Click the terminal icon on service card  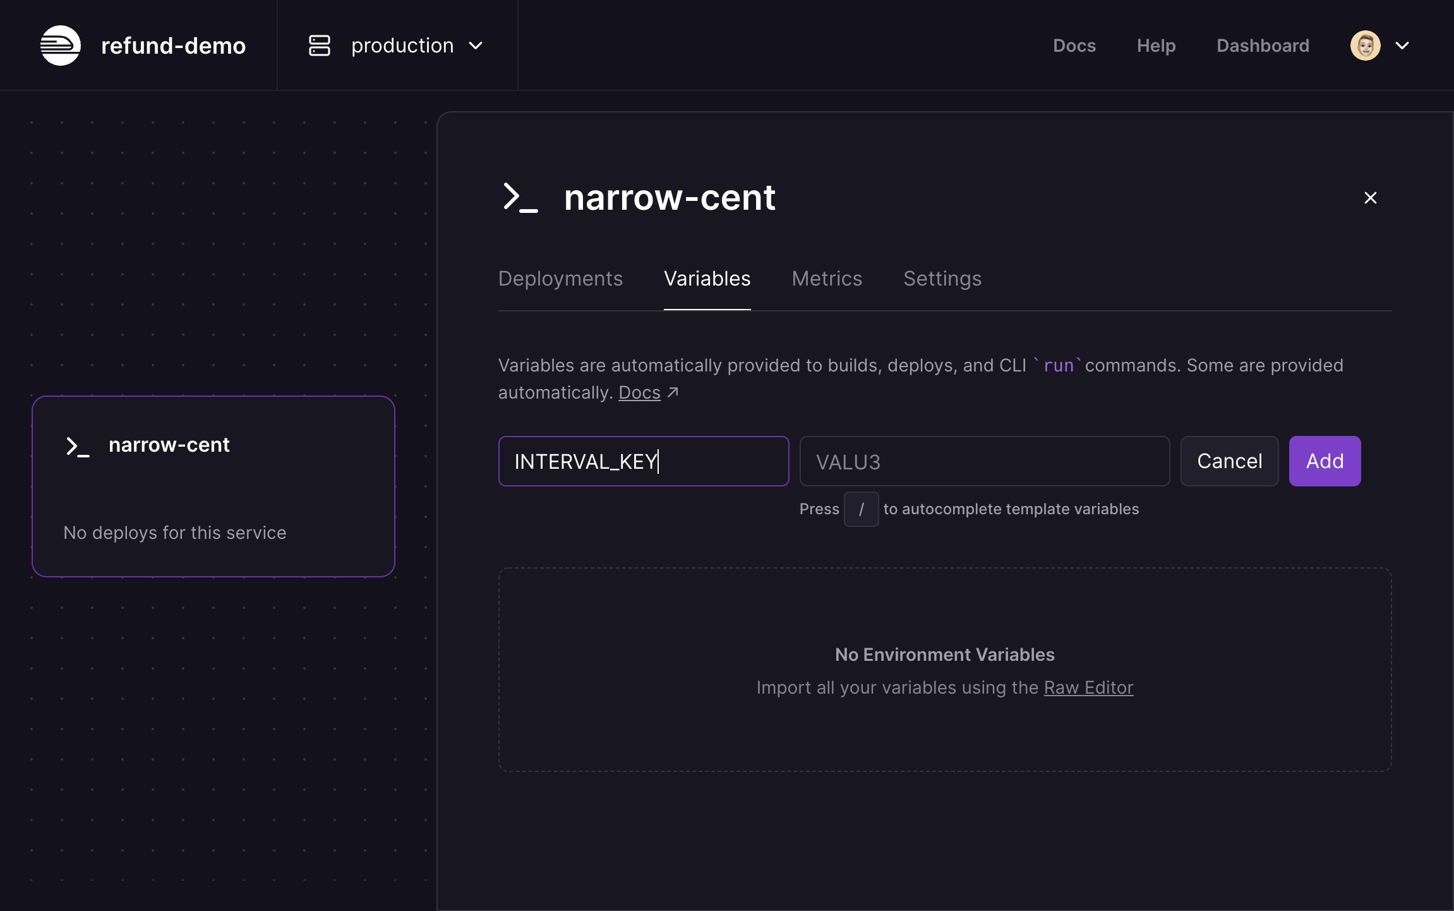pos(78,446)
